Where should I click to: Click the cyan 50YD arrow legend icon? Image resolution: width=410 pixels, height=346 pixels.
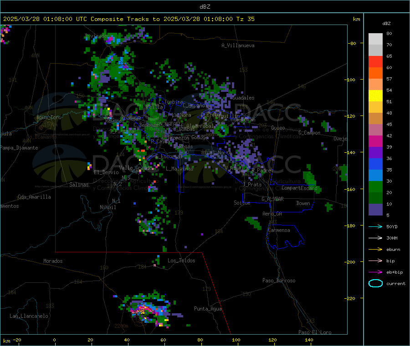375,226
